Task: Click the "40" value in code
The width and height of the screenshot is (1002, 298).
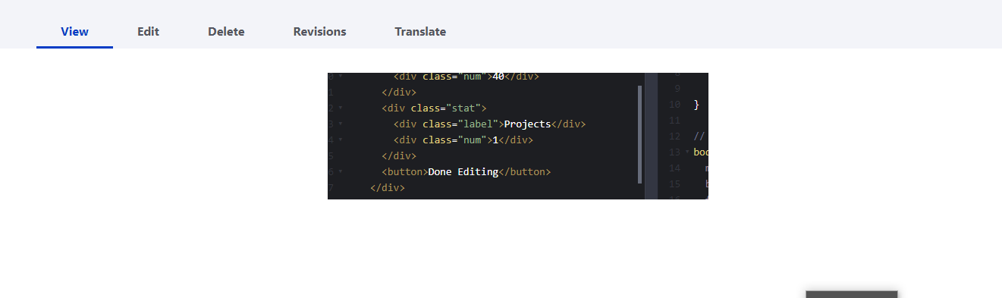Action: (498, 77)
